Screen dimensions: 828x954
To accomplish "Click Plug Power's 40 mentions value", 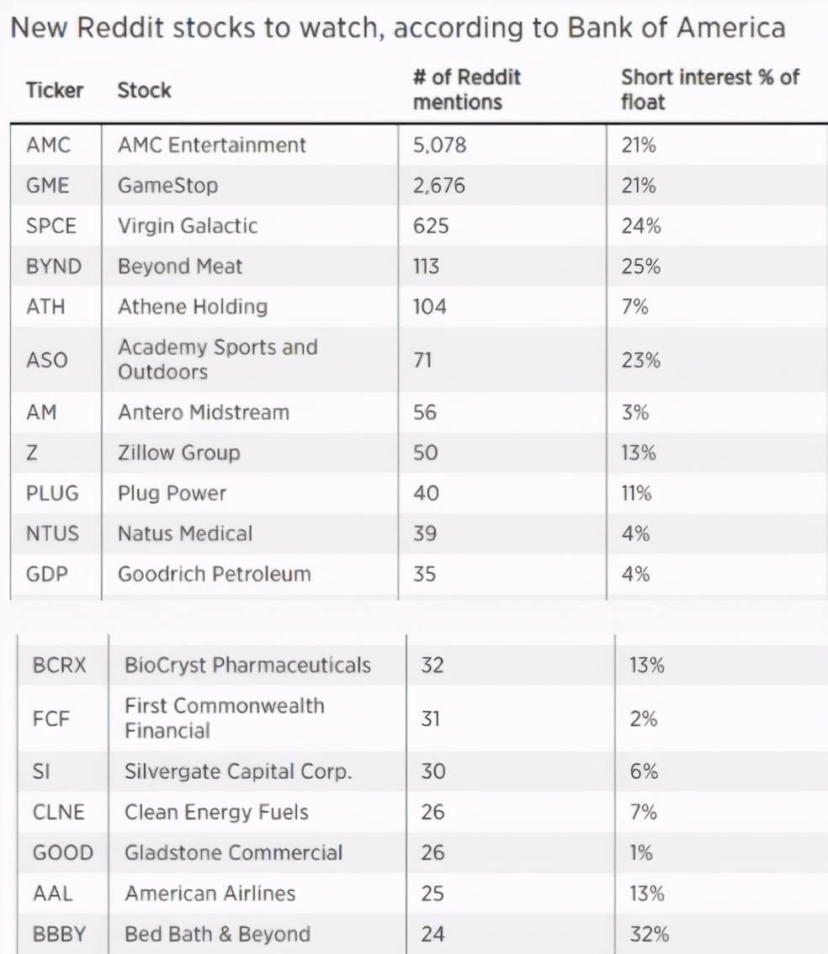I will click(x=426, y=493).
